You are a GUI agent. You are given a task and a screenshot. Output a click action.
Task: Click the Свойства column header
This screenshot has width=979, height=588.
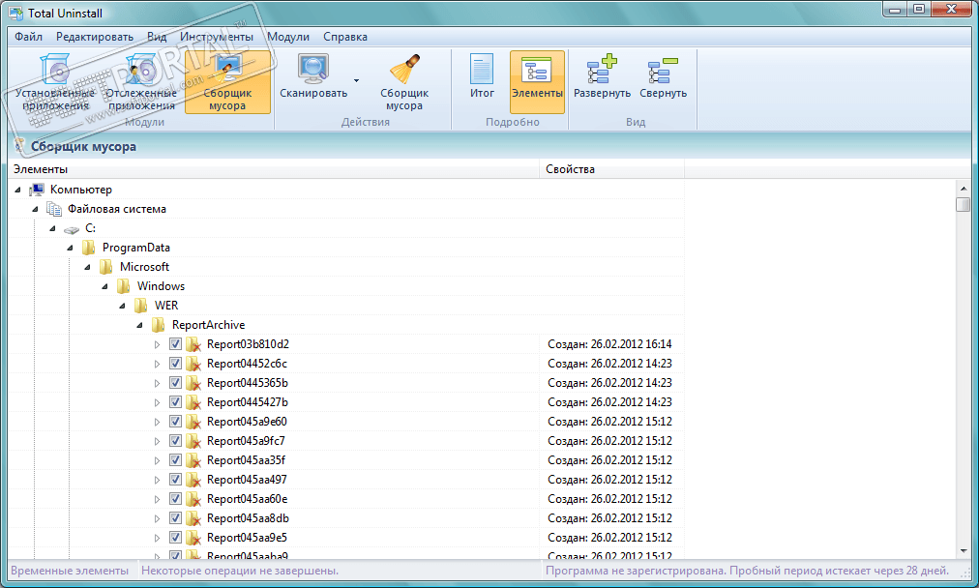tap(611, 169)
